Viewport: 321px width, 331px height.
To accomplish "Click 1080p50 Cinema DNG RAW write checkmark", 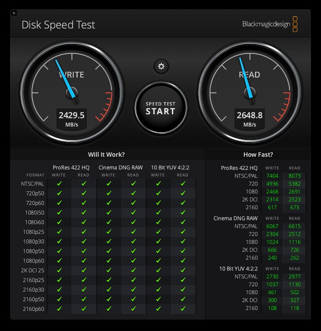I will click(x=109, y=251).
